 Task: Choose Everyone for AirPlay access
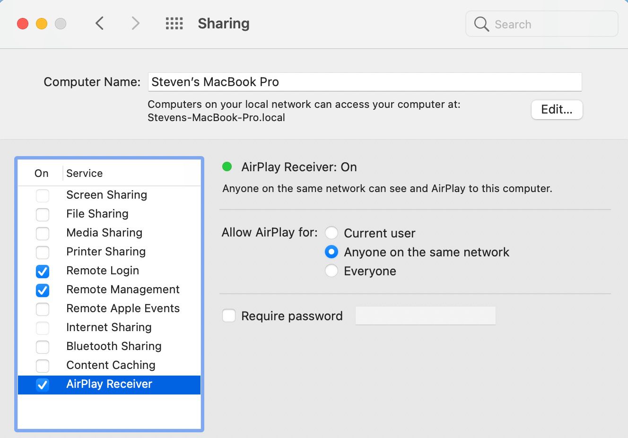(x=331, y=271)
